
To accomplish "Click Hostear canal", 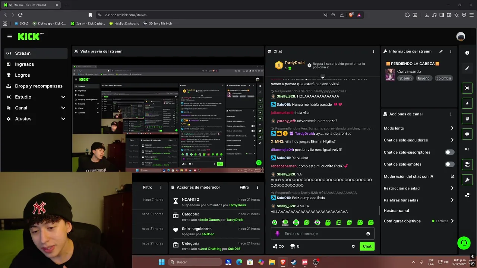I will click(x=396, y=211).
